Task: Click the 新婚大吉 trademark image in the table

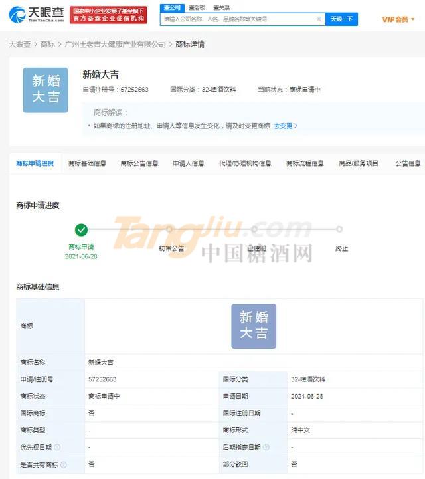Action: [x=254, y=326]
